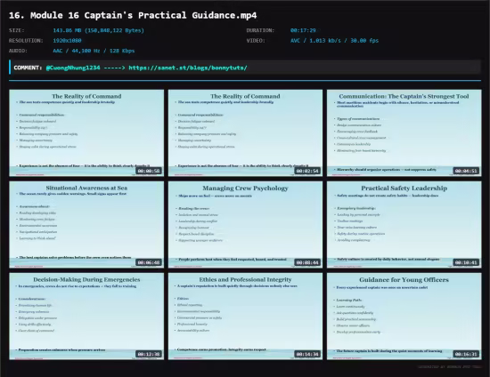Select the Ethics and Professional Integrity thumbnail
This screenshot has width=490, height=377.
point(245,317)
